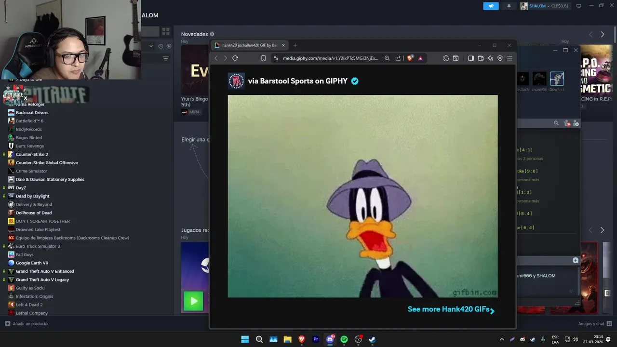Image resolution: width=617 pixels, height=347 pixels.
Task: Select DON'T SCREAM TOGETHER game
Action: 43,221
